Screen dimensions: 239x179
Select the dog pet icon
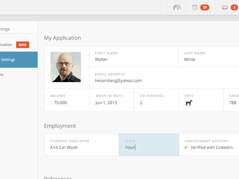189,103
